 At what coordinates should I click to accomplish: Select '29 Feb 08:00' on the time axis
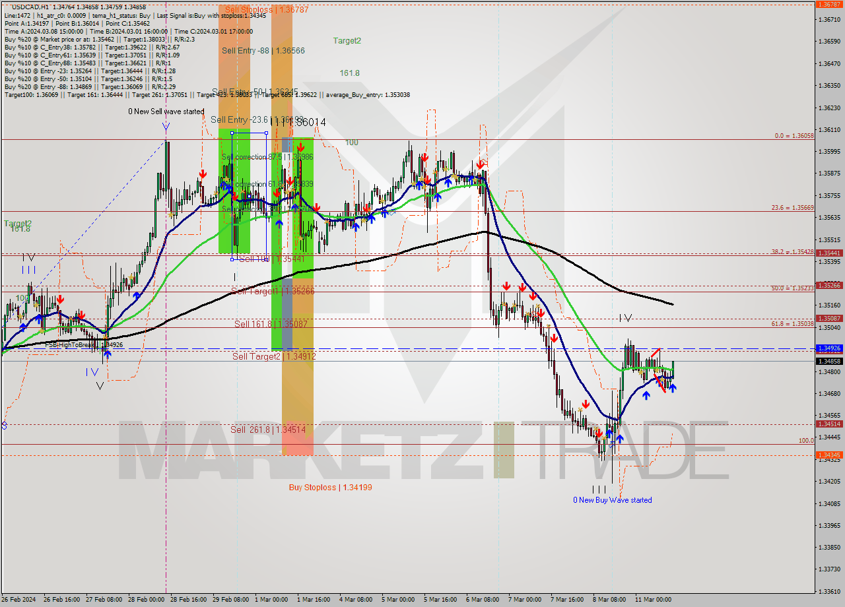pos(230,600)
